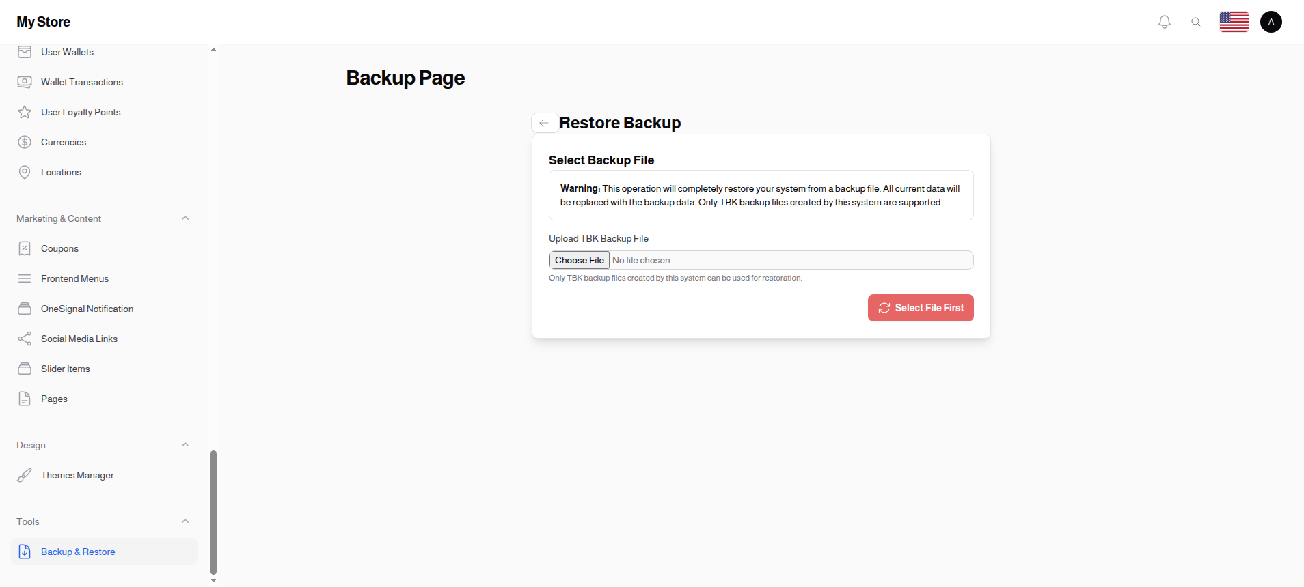Click the Themes Manager brush icon
The height and width of the screenshot is (587, 1304).
click(x=25, y=475)
